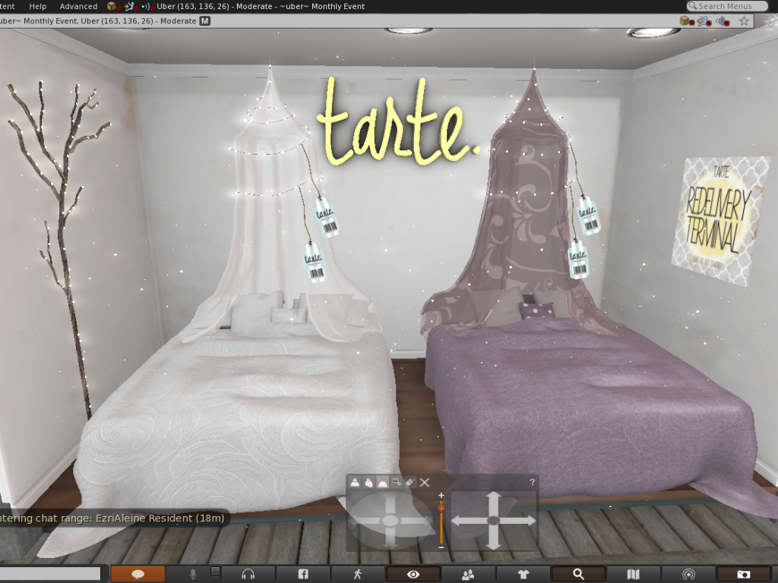The width and height of the screenshot is (778, 583).
Task: Open the walk/run/fly movement controls
Action: coord(358,575)
